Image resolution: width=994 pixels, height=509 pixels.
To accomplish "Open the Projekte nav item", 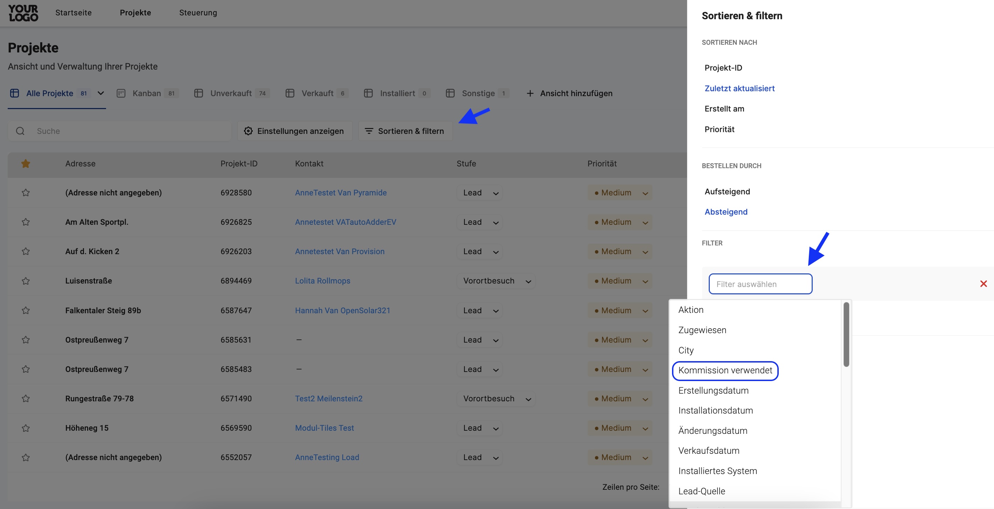I will [135, 13].
